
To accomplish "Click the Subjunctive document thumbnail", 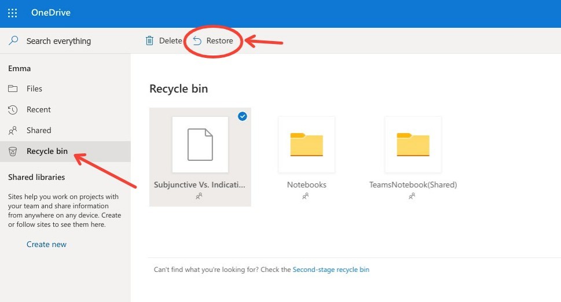I will 200,145.
